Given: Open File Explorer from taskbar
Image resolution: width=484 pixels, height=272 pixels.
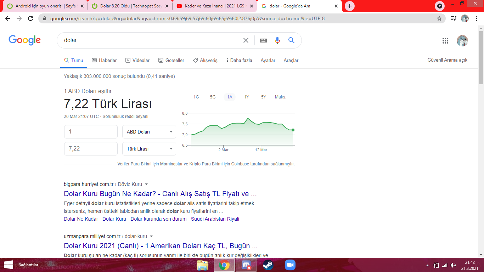Looking at the screenshot, I should click(202, 265).
